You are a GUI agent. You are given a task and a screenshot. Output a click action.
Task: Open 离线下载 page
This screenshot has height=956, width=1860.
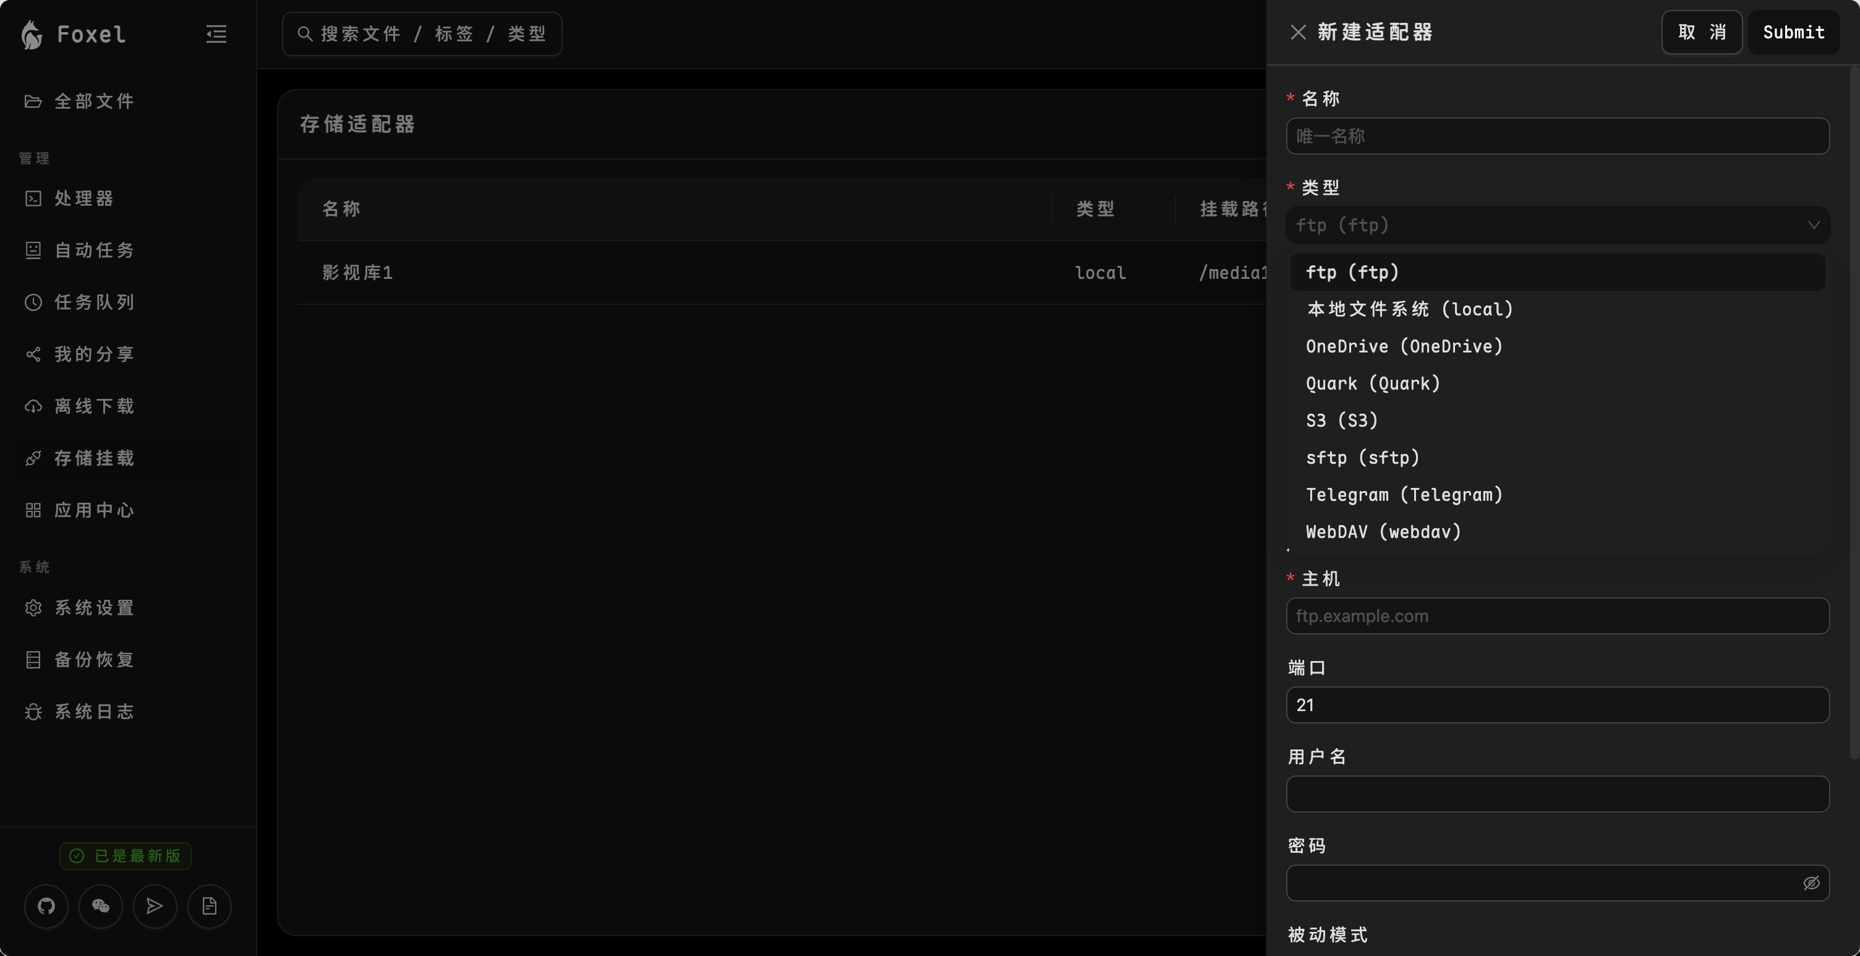tap(129, 406)
